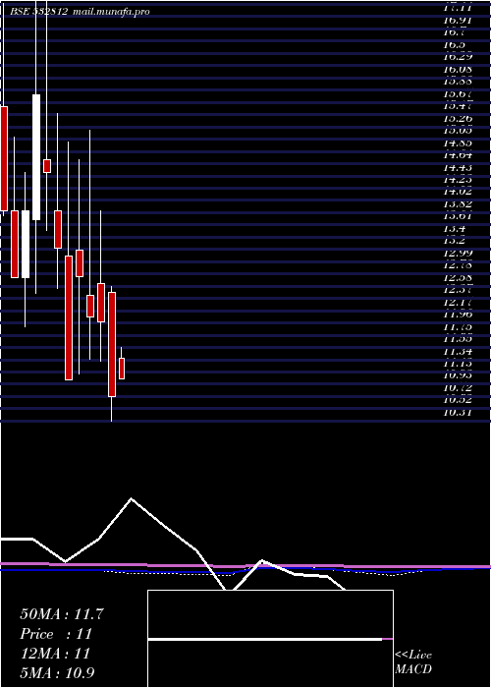Image resolution: width=491 pixels, height=688 pixels.
Task: Click the '5MA : 10.9' reading
Action: pyautogui.click(x=57, y=672)
